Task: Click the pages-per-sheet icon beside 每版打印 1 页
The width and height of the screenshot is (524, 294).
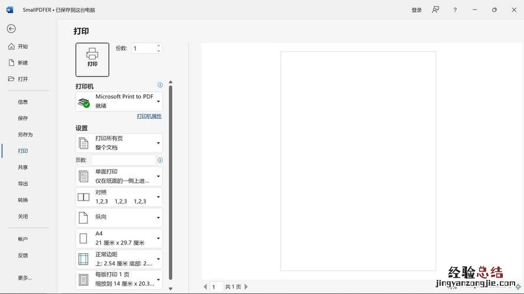Action: click(x=84, y=280)
